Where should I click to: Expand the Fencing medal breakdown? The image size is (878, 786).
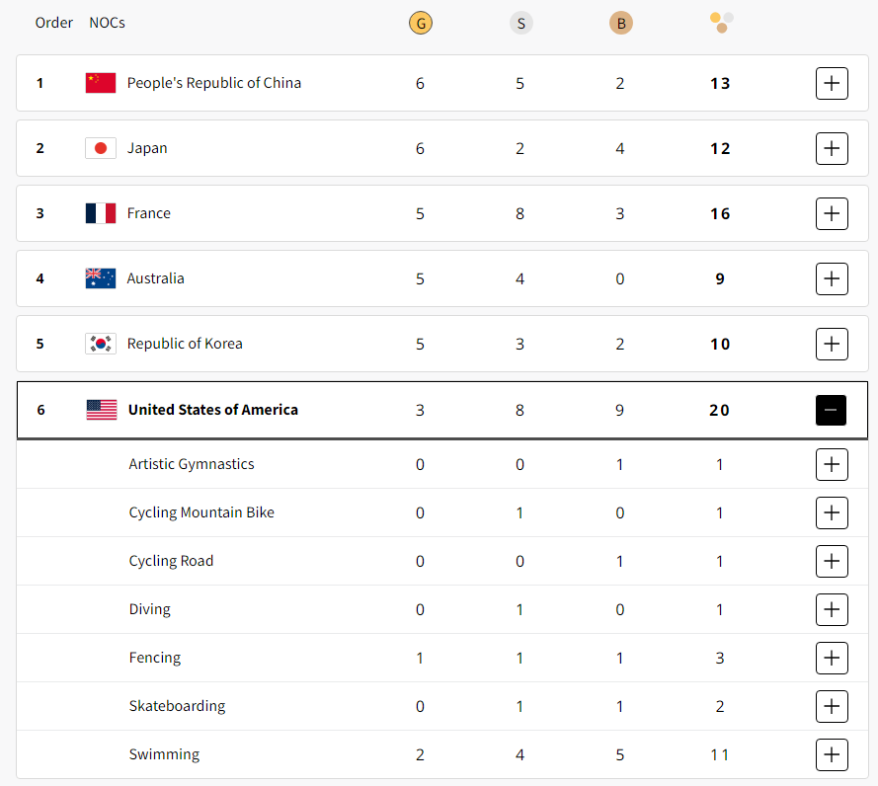click(x=833, y=658)
